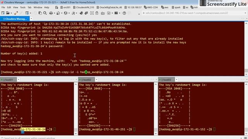Expand the layout dropdown arrow
248x139 pixels.
[x=119, y=13]
